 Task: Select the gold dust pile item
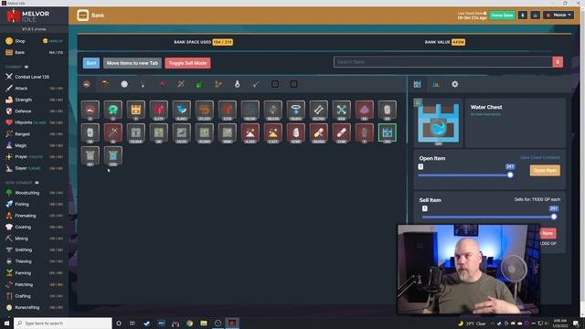(x=273, y=133)
